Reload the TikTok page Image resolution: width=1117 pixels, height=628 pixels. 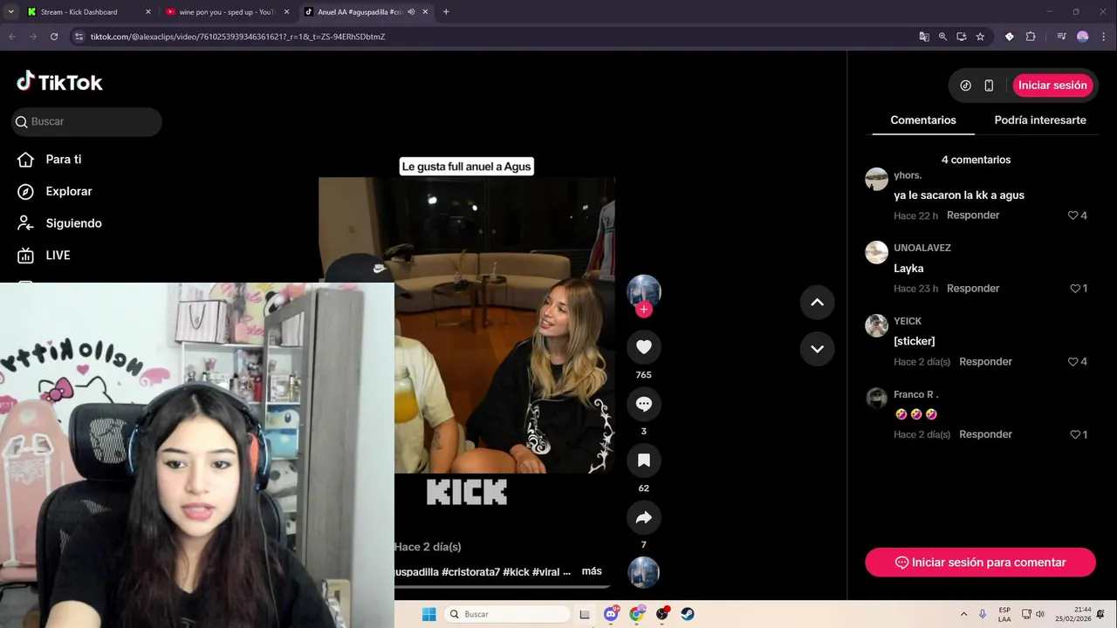[54, 37]
